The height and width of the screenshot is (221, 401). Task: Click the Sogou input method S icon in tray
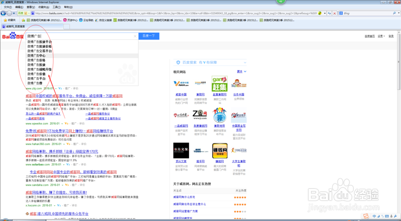(x=366, y=216)
